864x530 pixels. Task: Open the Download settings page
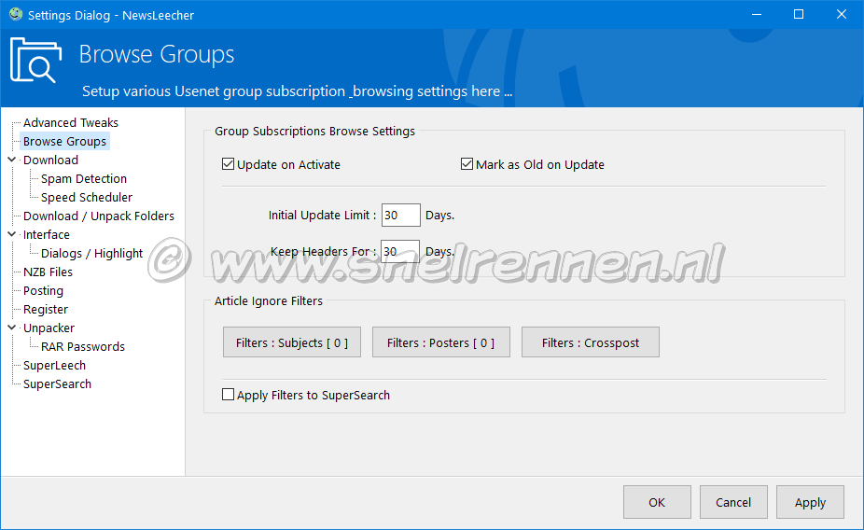coord(50,160)
